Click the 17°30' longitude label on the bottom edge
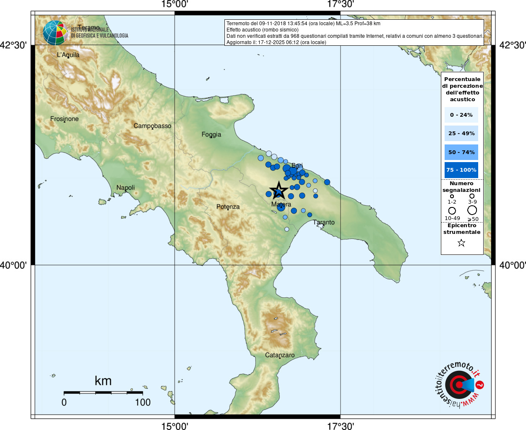 tap(341, 426)
